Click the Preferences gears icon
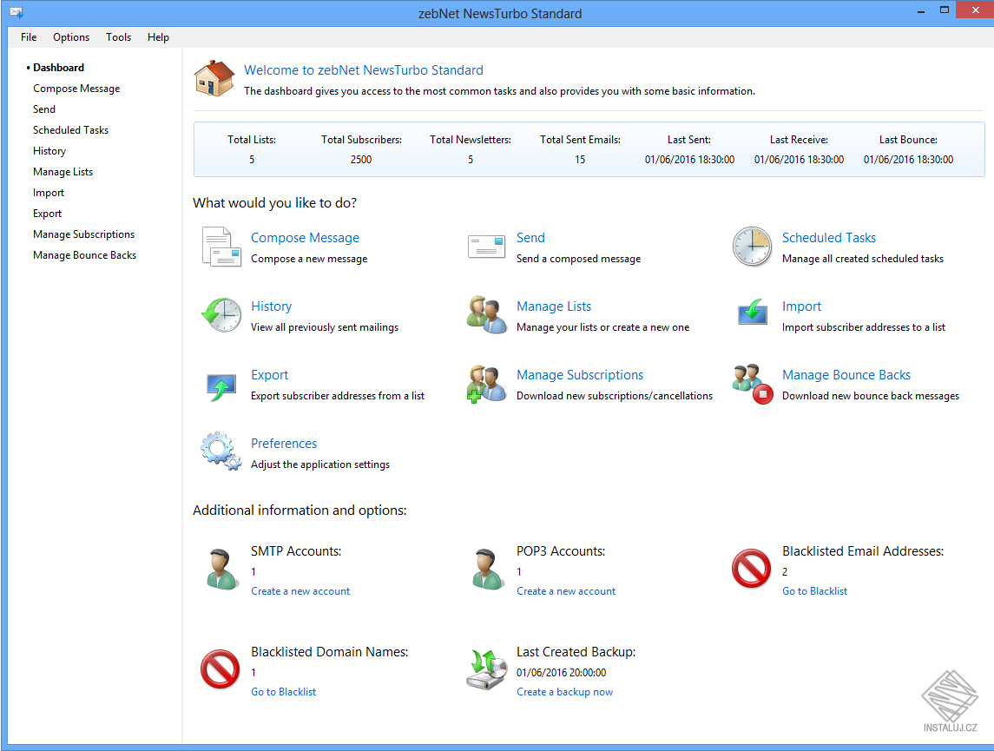The width and height of the screenshot is (994, 751). tap(221, 451)
